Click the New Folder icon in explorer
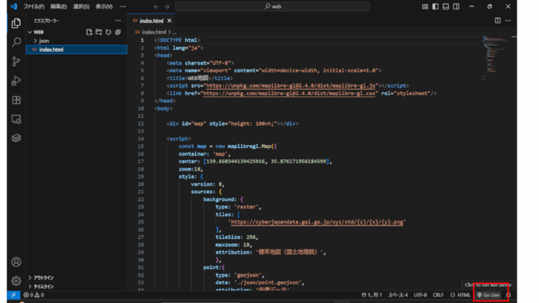539x303 pixels. (x=98, y=32)
